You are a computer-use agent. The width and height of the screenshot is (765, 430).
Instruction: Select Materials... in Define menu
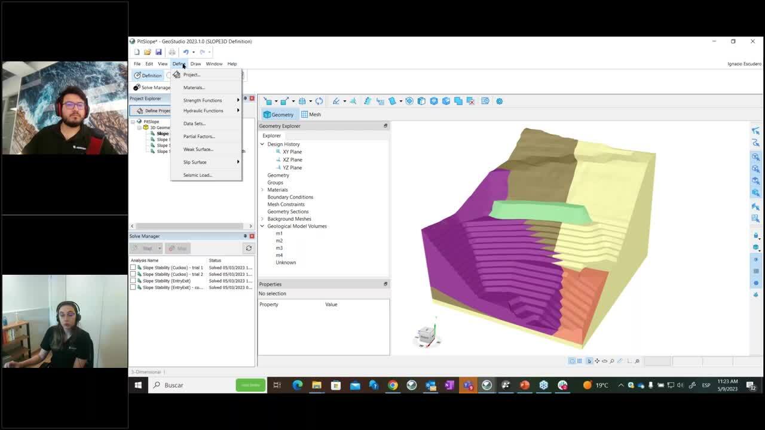(206, 88)
